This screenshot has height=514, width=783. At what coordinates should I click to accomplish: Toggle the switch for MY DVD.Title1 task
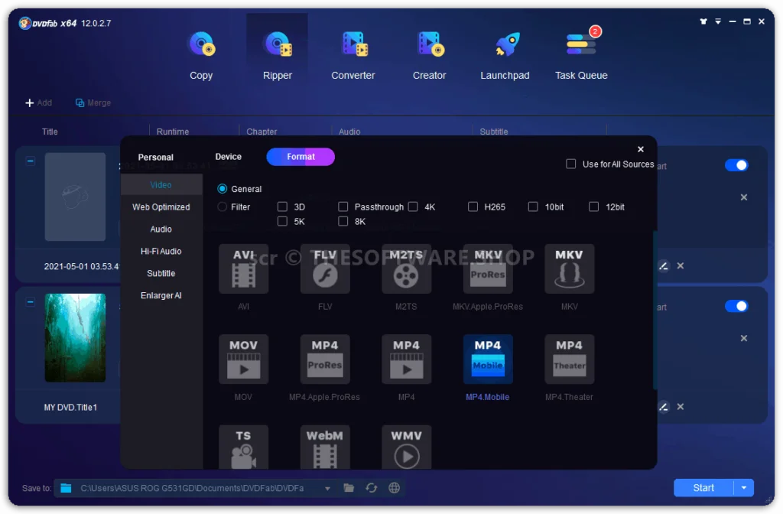click(x=736, y=306)
